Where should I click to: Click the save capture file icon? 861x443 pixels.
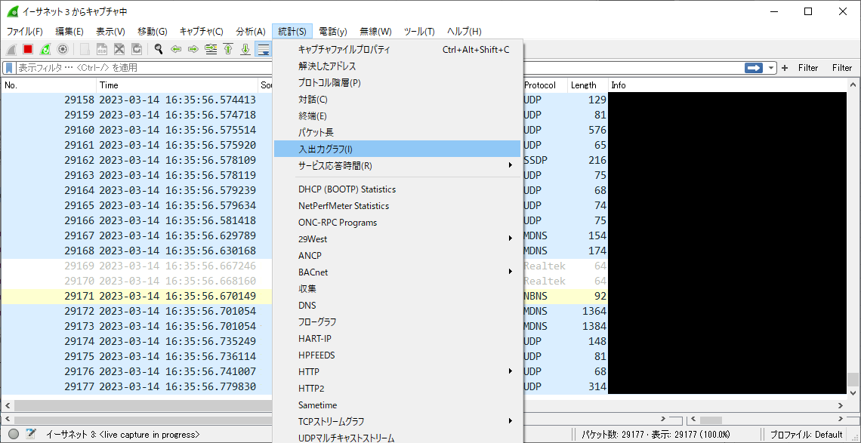(x=102, y=49)
